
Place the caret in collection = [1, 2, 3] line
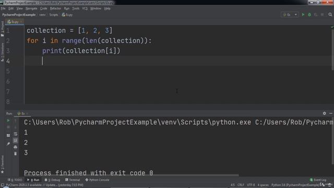69,30
